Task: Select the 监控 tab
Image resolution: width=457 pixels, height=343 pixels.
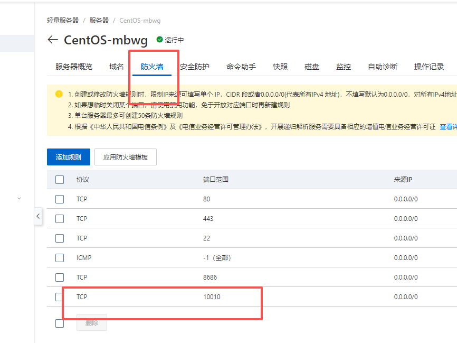Action: tap(343, 67)
